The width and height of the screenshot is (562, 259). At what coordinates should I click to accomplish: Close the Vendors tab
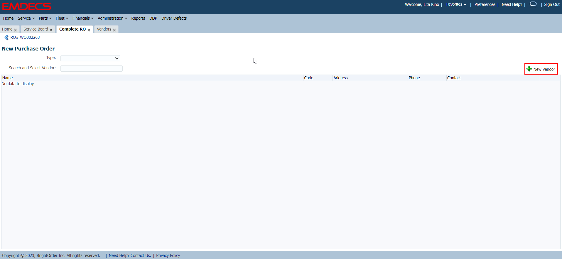[114, 30]
